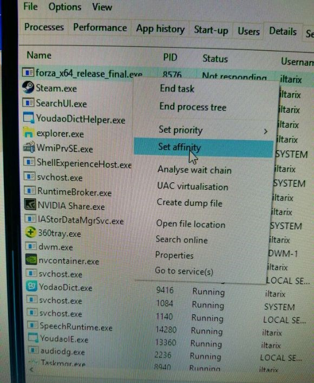This screenshot has width=314, height=383.
Task: Click the forza_x64_release_final.exe process icon
Action: click(x=28, y=72)
